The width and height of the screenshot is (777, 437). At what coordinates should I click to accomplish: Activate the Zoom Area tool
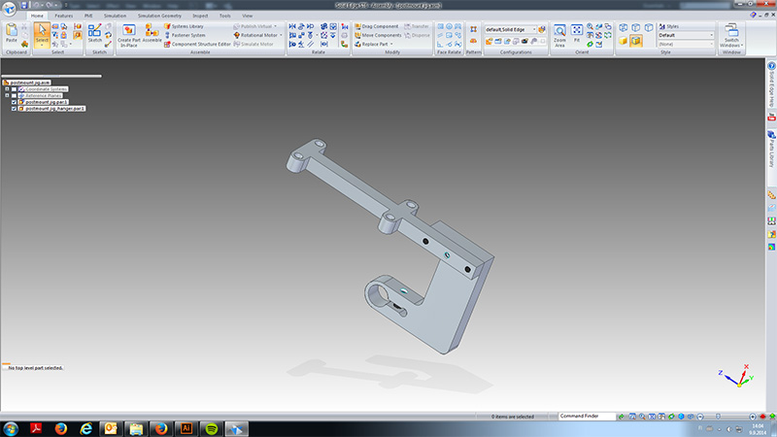coord(559,35)
